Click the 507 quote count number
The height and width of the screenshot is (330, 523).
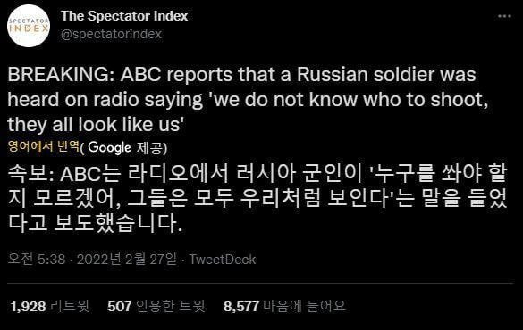120,307
